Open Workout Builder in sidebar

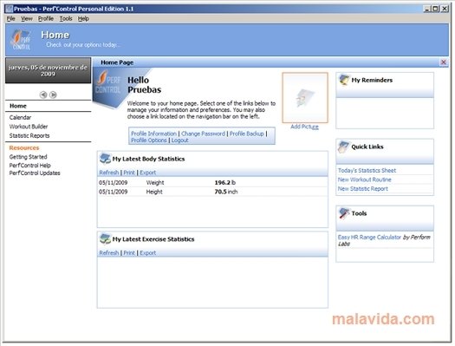pyautogui.click(x=29, y=127)
